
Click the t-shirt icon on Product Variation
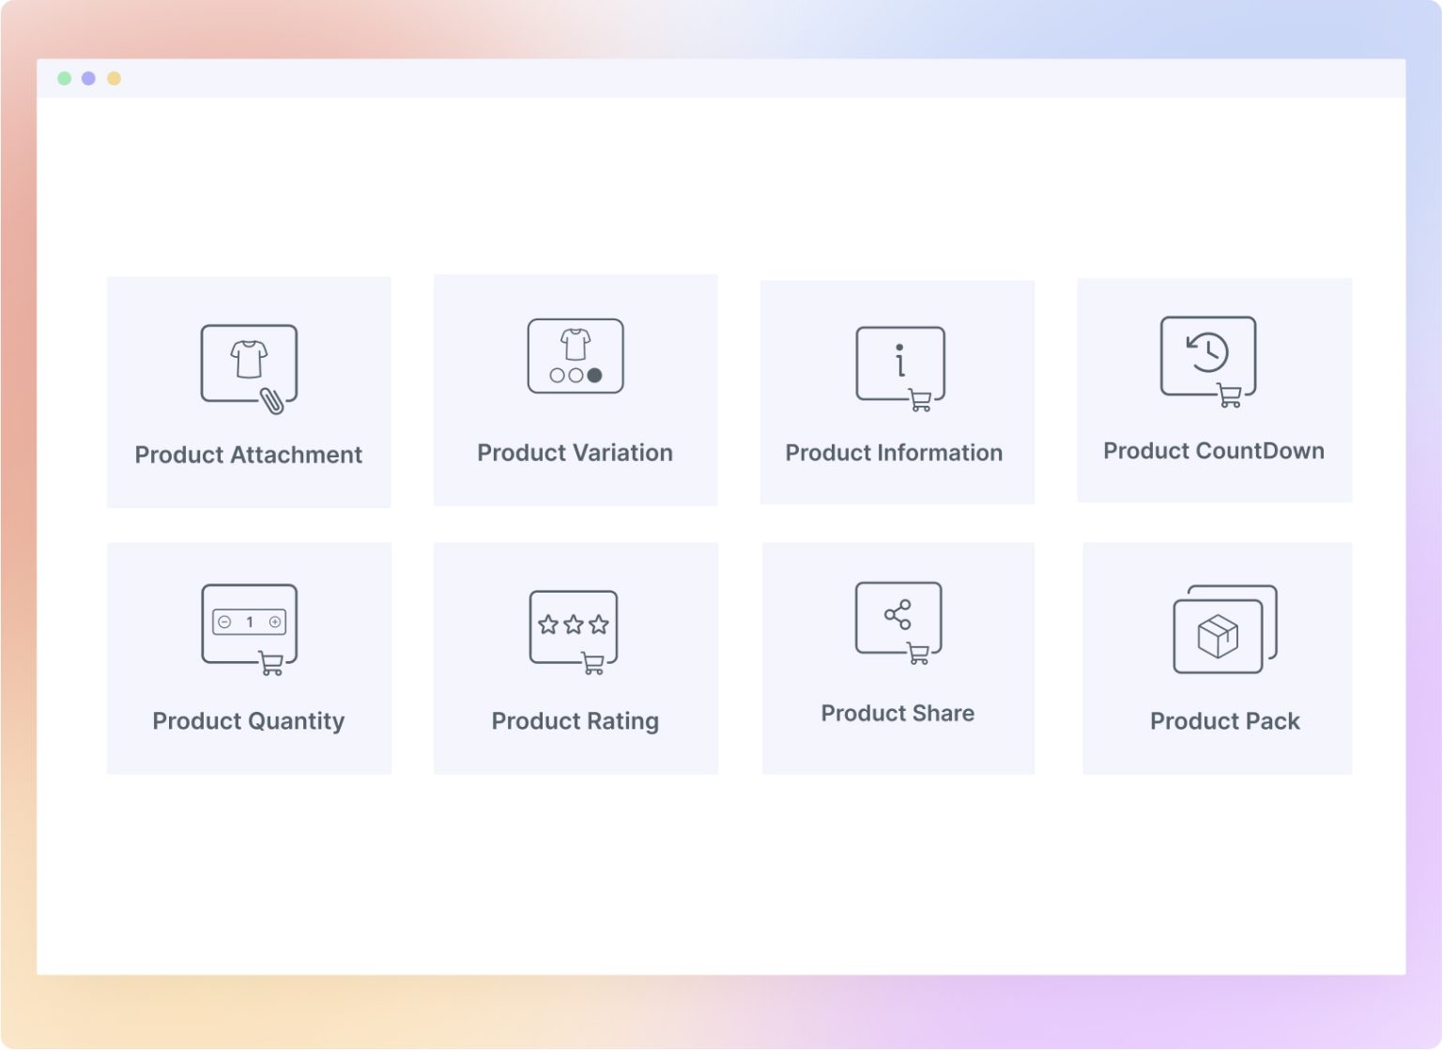pyautogui.click(x=575, y=345)
